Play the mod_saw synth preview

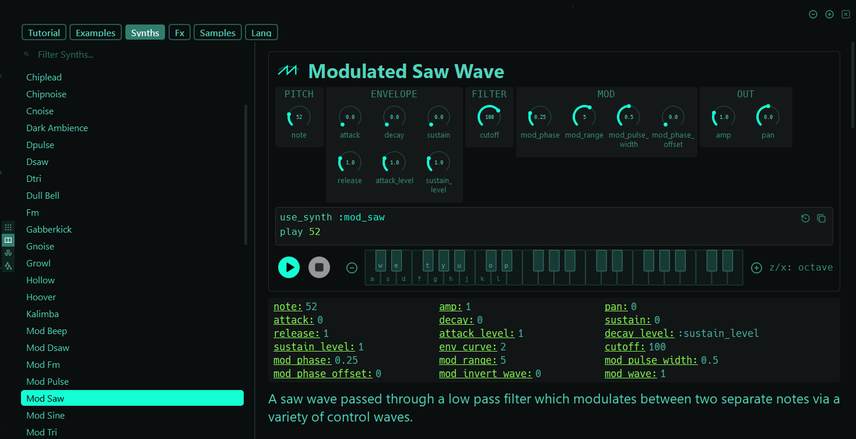(x=289, y=267)
